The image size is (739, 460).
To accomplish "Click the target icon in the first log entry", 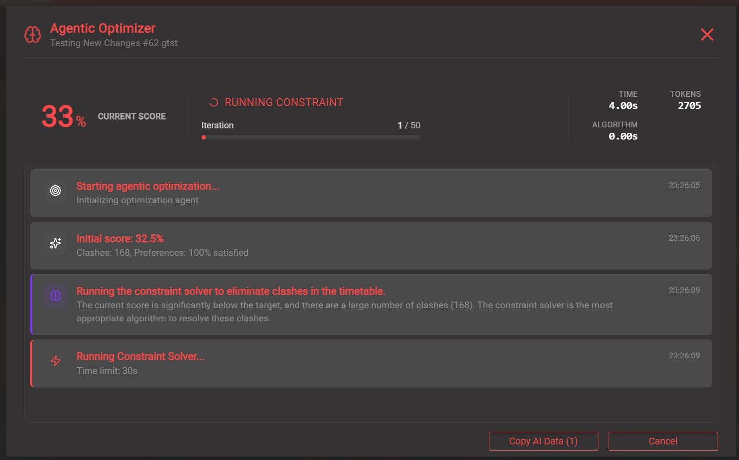I will (x=55, y=191).
